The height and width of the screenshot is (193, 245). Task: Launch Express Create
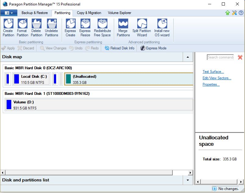point(70,28)
